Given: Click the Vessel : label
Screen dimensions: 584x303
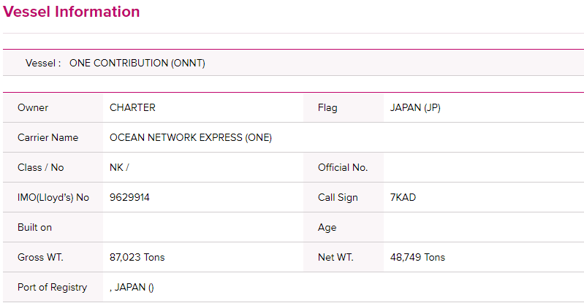Looking at the screenshot, I should [x=43, y=63].
